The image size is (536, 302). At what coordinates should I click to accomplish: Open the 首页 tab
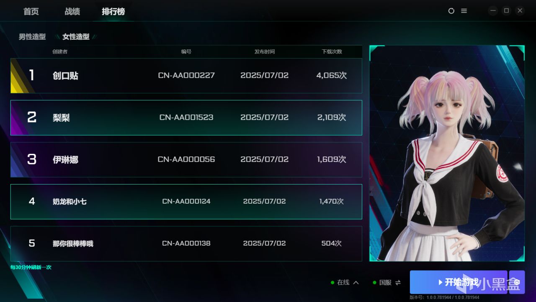(31, 11)
